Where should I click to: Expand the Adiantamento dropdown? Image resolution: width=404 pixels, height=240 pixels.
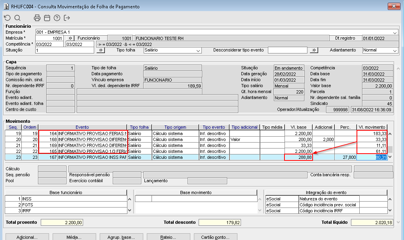pos(395,51)
